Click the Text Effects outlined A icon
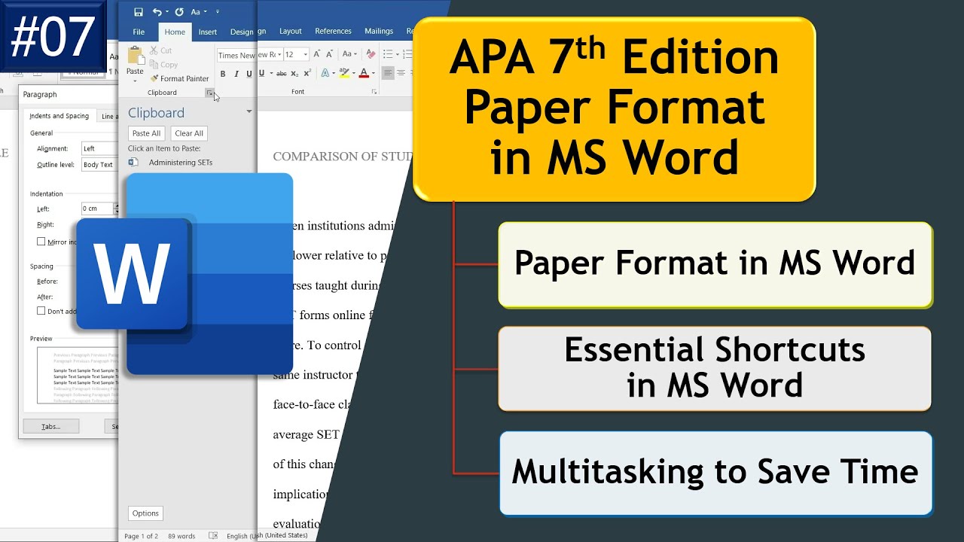The width and height of the screenshot is (964, 542). pos(325,73)
